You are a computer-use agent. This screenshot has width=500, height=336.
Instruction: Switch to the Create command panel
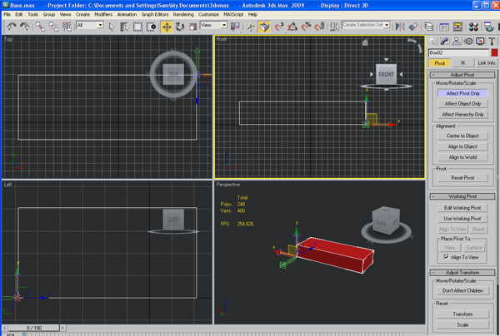point(432,42)
